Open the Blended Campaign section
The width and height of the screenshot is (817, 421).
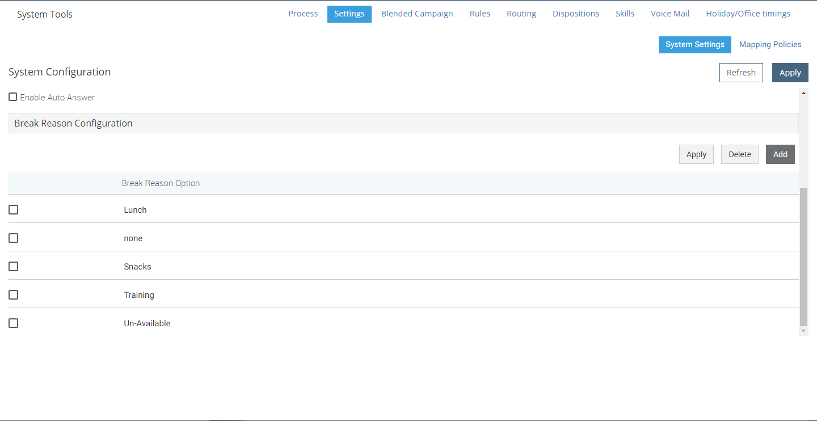point(417,13)
